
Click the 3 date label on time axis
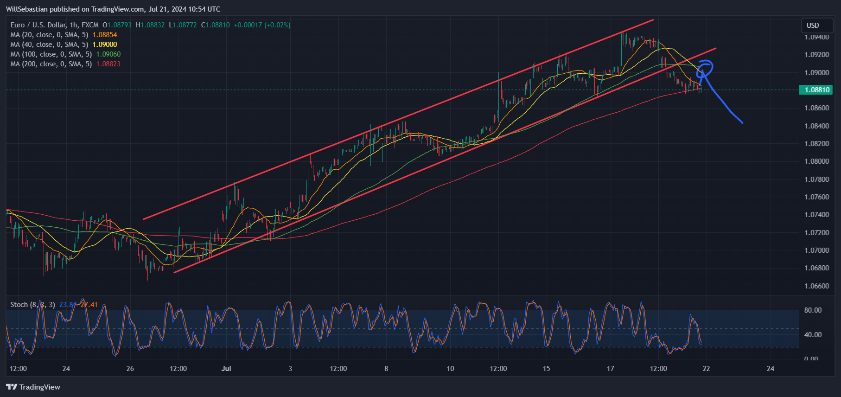click(x=290, y=369)
